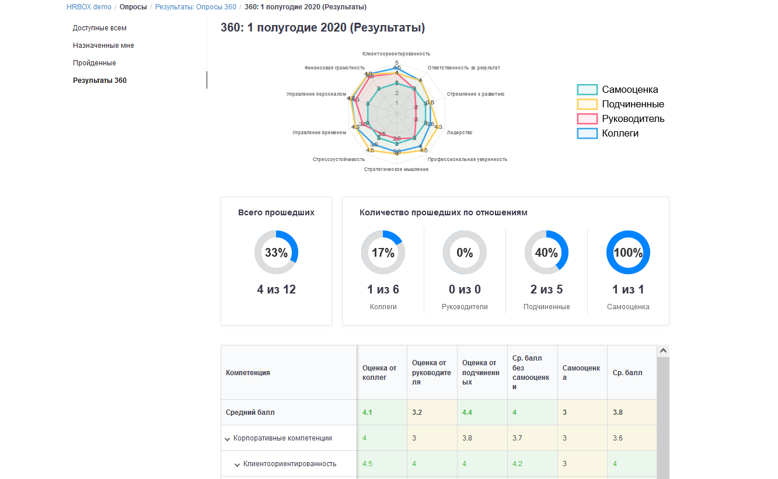The image size is (778, 479).
Task: Toggle Коллеги series via legend swatch
Action: (587, 134)
